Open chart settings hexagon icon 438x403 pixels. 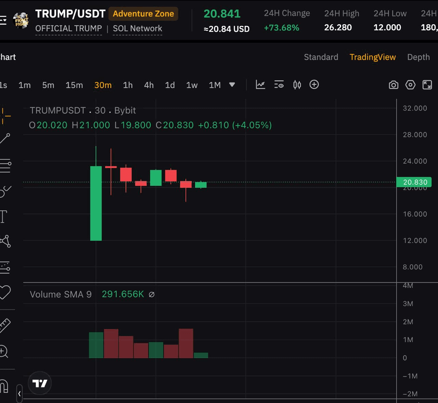pos(410,85)
